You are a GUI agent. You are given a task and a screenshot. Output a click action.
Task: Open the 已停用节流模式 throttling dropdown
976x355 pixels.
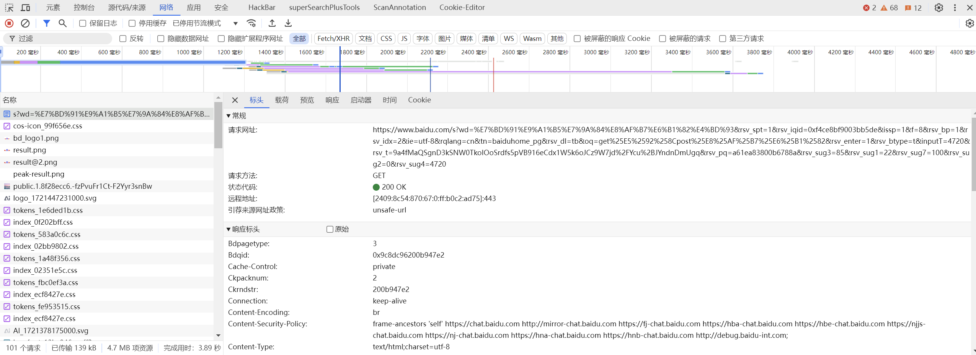205,23
